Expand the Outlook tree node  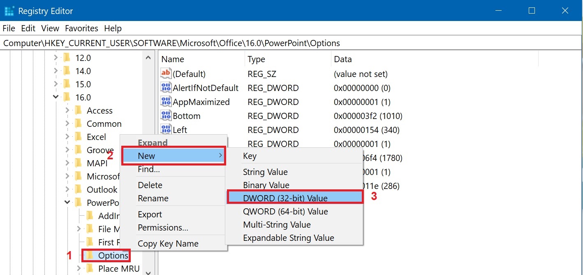click(67, 189)
